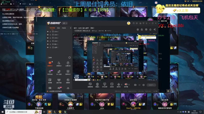204x114 pixels.
Task: Toggle visibility of the 文本 2 layer
Action: pos(48,38)
